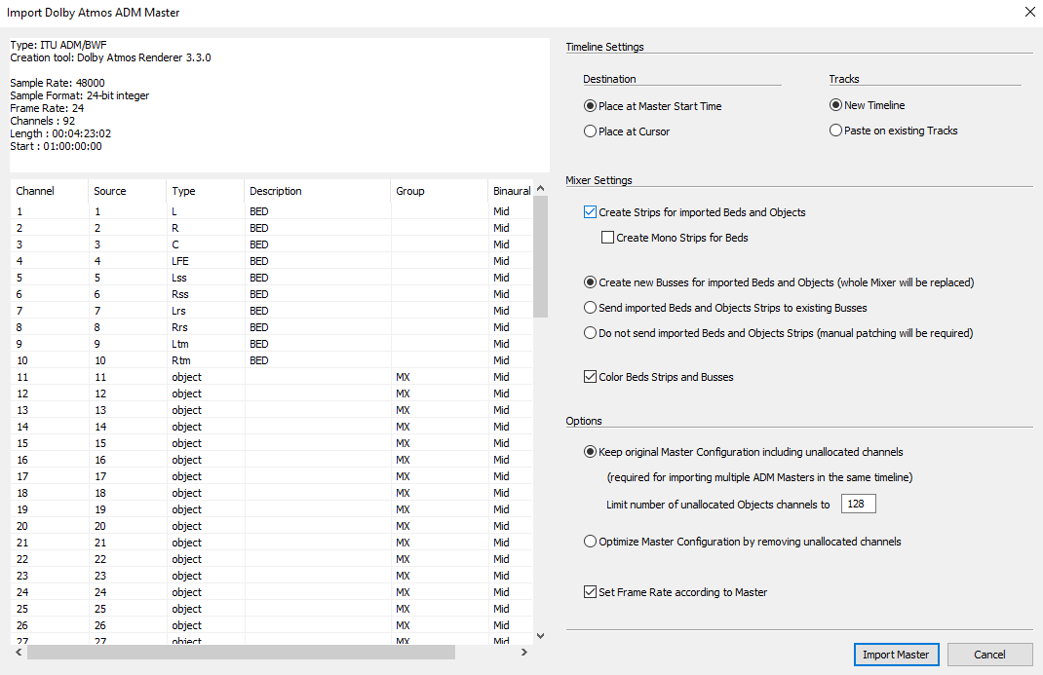Sort by the Type column header
Viewport: 1043px width, 675px height.
(x=205, y=191)
